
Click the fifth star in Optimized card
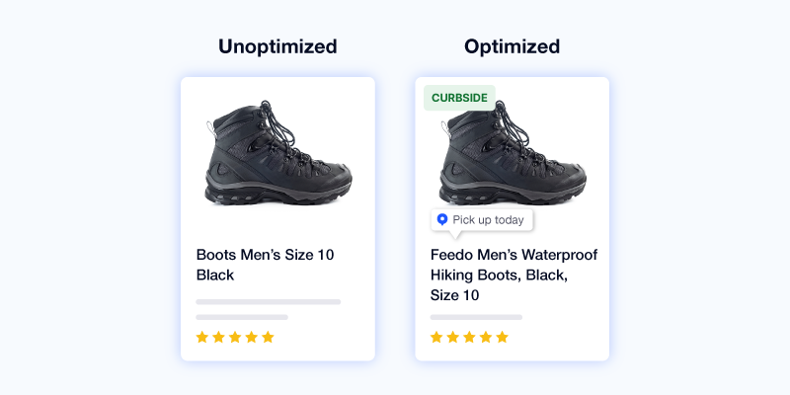tap(503, 337)
